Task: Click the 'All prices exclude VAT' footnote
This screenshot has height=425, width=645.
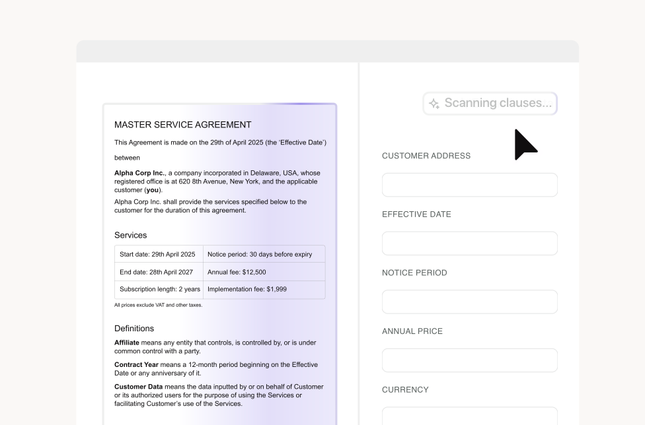Action: 159,305
